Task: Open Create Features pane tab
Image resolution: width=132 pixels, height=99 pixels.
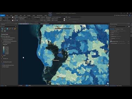Action: [119, 86]
